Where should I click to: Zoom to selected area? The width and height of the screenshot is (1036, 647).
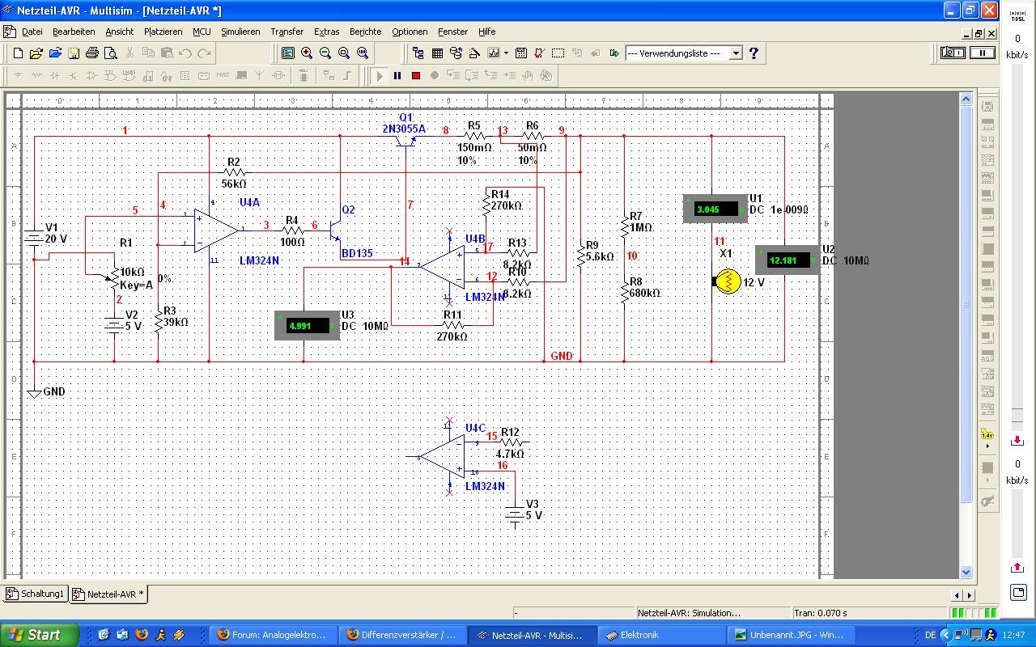point(344,53)
